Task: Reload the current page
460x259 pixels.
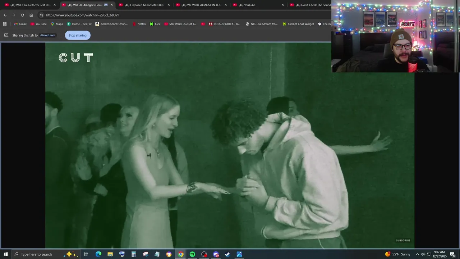Action: [x=22, y=15]
